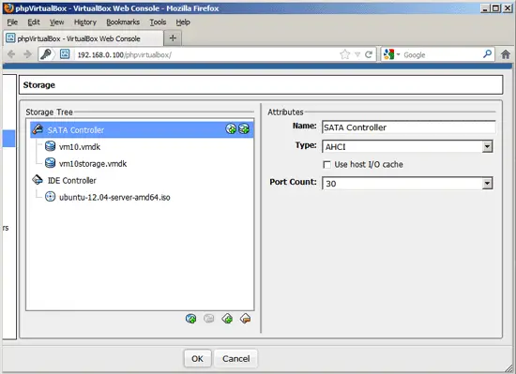The width and height of the screenshot is (516, 374).
Task: Click the hard disk icon beside vm10storage.vmdk
Action: [50, 163]
